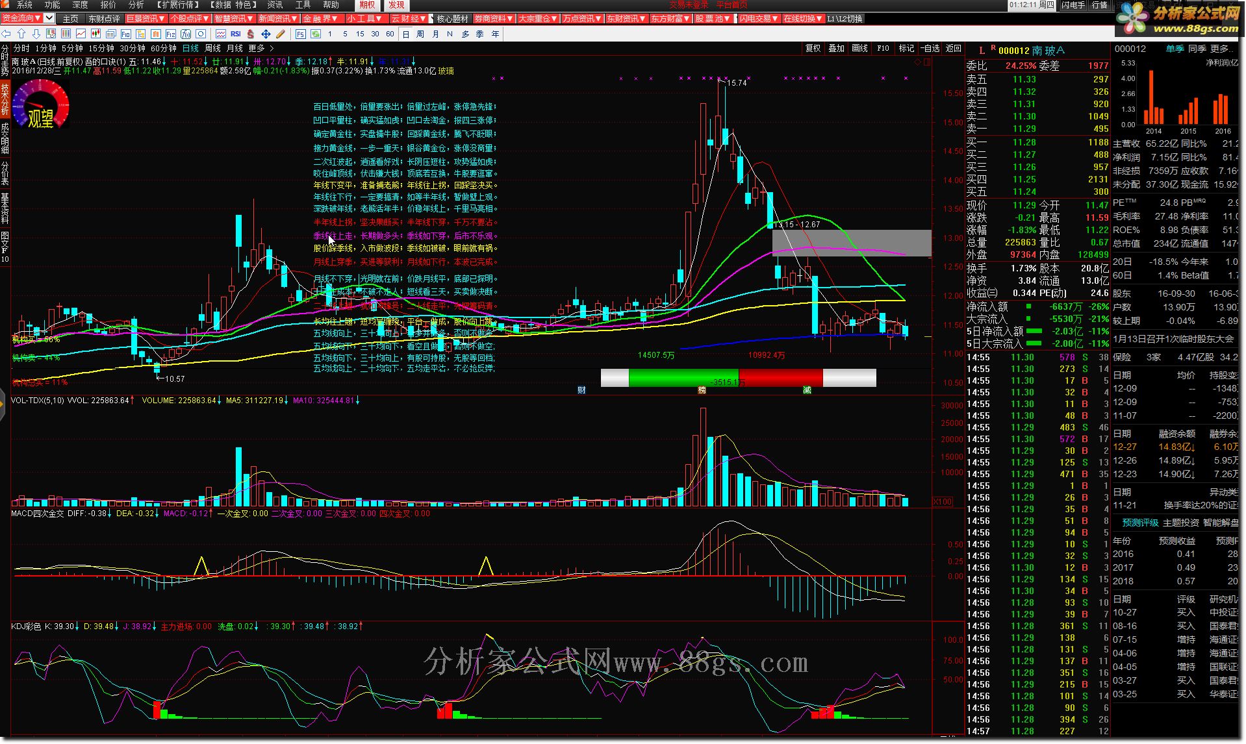The width and height of the screenshot is (1246, 744).
Task: Click the 单季 option in profit chart
Action: (1175, 49)
